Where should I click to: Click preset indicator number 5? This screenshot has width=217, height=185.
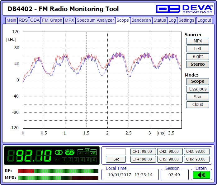(88, 160)
